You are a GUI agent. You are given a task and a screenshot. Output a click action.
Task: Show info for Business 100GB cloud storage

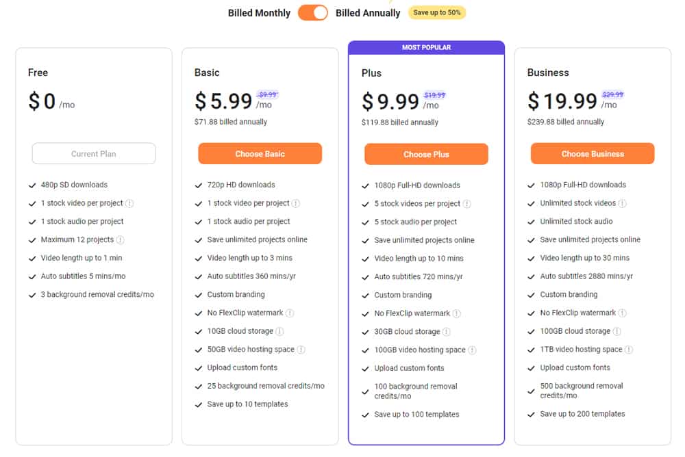point(617,331)
